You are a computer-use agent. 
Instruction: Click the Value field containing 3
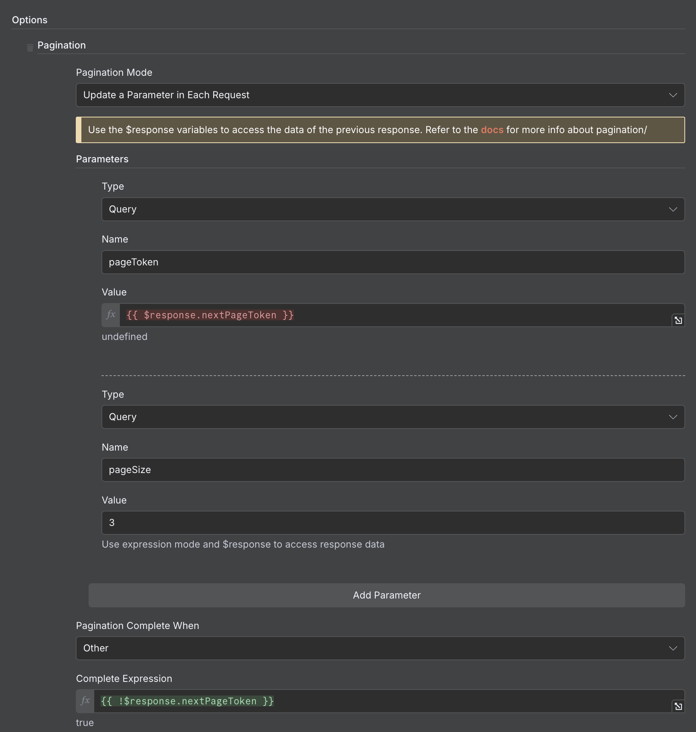pyautogui.click(x=393, y=523)
